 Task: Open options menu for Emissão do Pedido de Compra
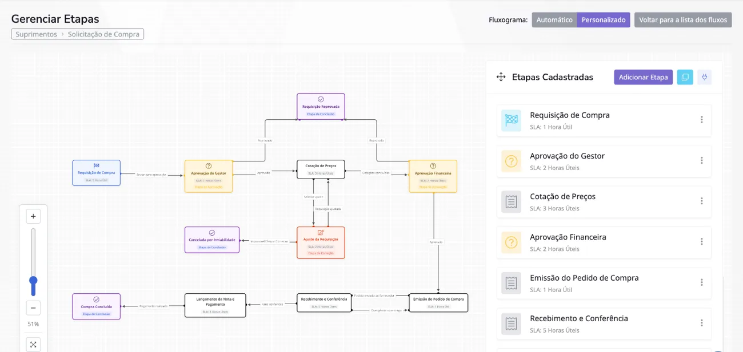[701, 282]
